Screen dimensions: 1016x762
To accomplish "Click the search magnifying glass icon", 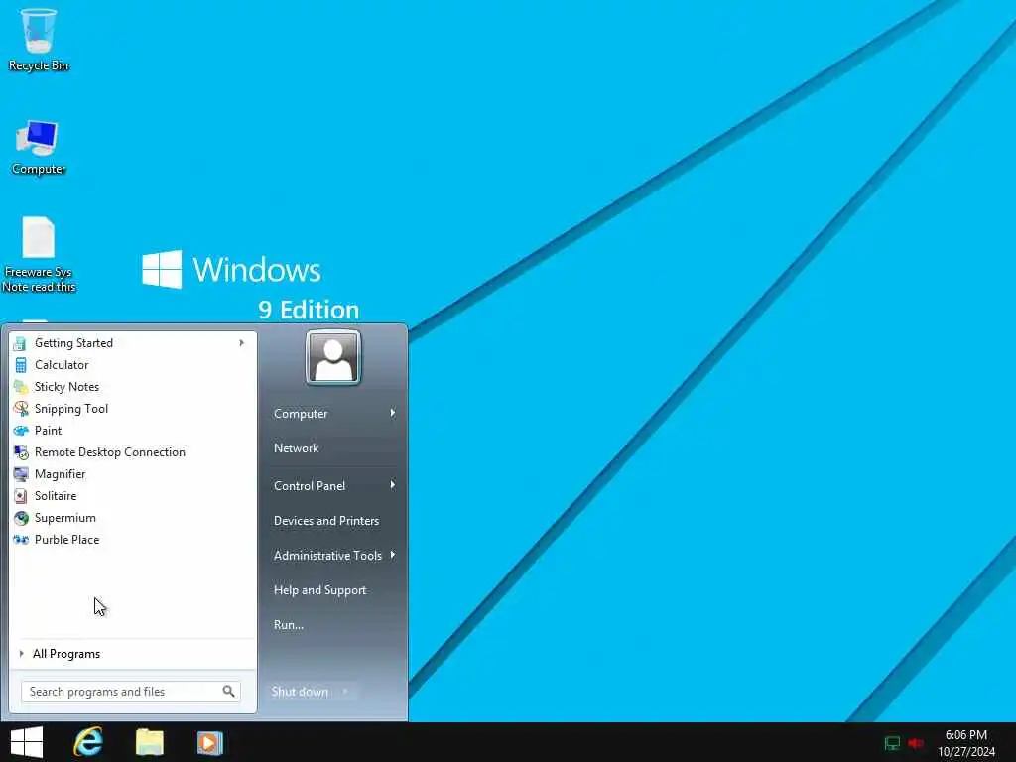I will point(229,692).
